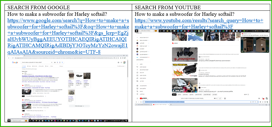Click the 'SEARCH FROM YOUTUBE' header text
This screenshot has width=272, height=127.
(x=168, y=7)
